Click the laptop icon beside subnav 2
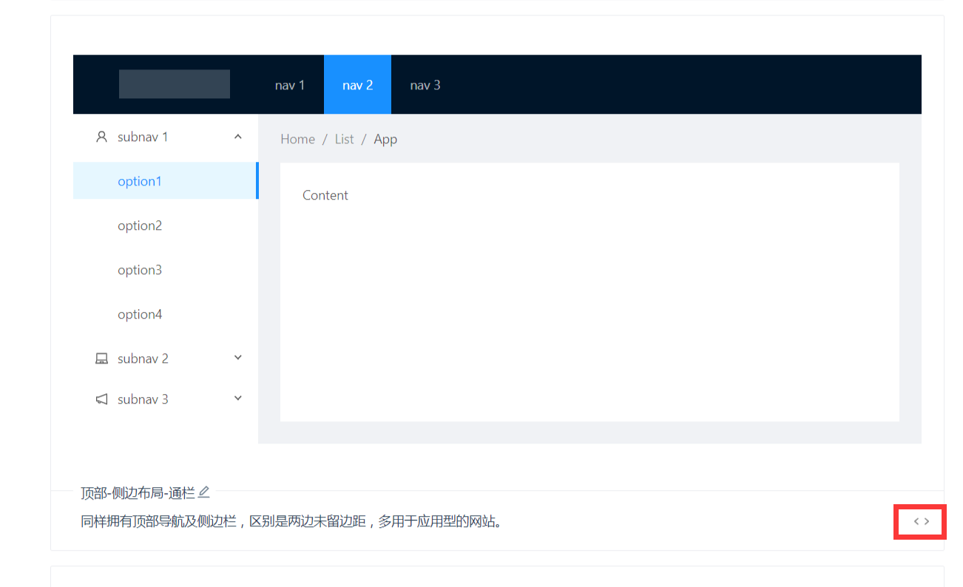 point(102,359)
